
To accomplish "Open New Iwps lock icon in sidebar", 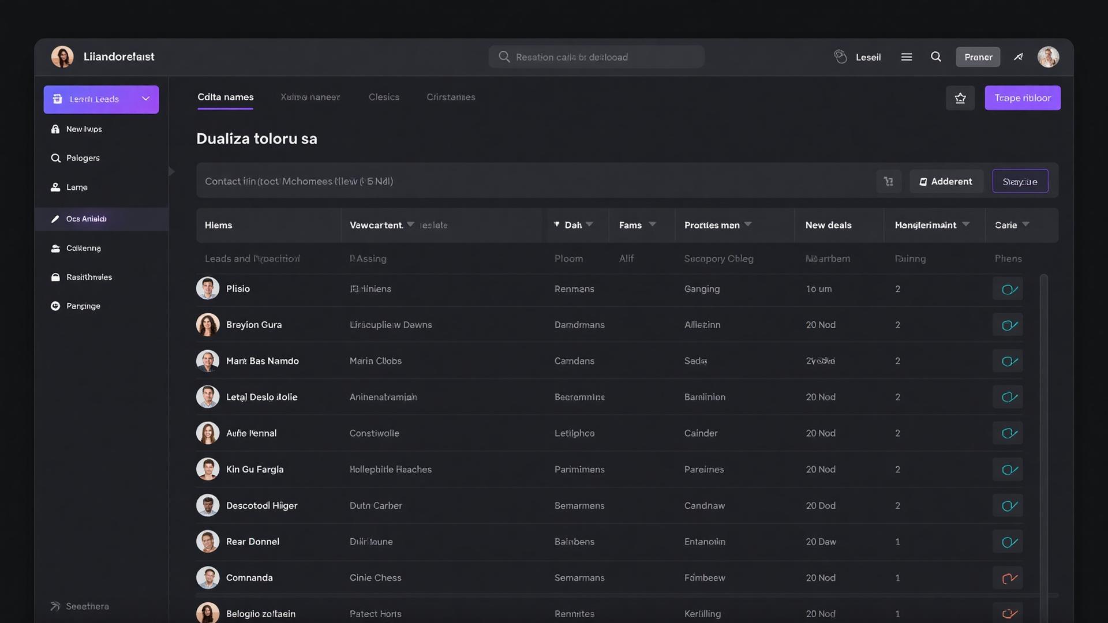I will (55, 129).
